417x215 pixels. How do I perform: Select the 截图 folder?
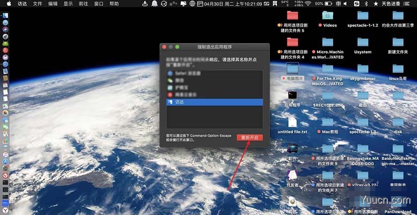[363, 99]
